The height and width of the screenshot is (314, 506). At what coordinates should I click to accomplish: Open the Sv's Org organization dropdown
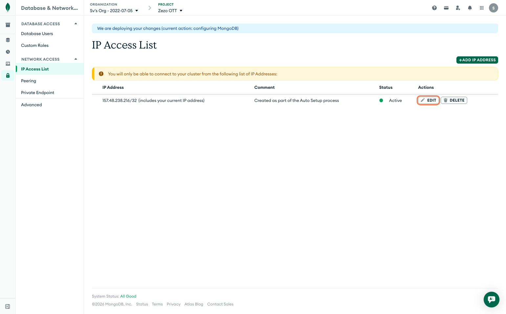114,10
